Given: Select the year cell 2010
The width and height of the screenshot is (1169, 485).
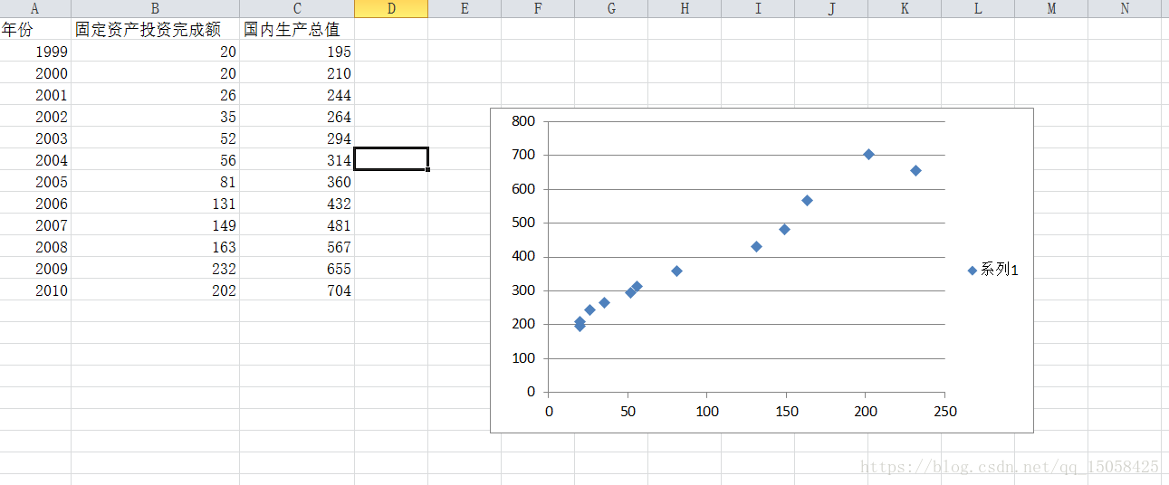Looking at the screenshot, I should click(35, 290).
